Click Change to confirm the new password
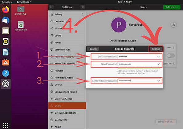183x129 pixels. (x=156, y=49)
